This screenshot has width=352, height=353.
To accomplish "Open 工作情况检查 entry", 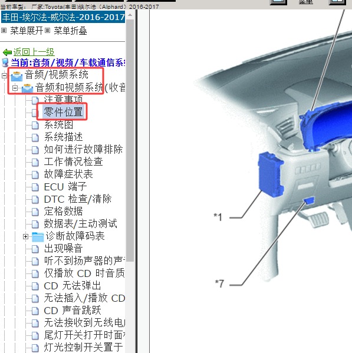I will click(74, 161).
